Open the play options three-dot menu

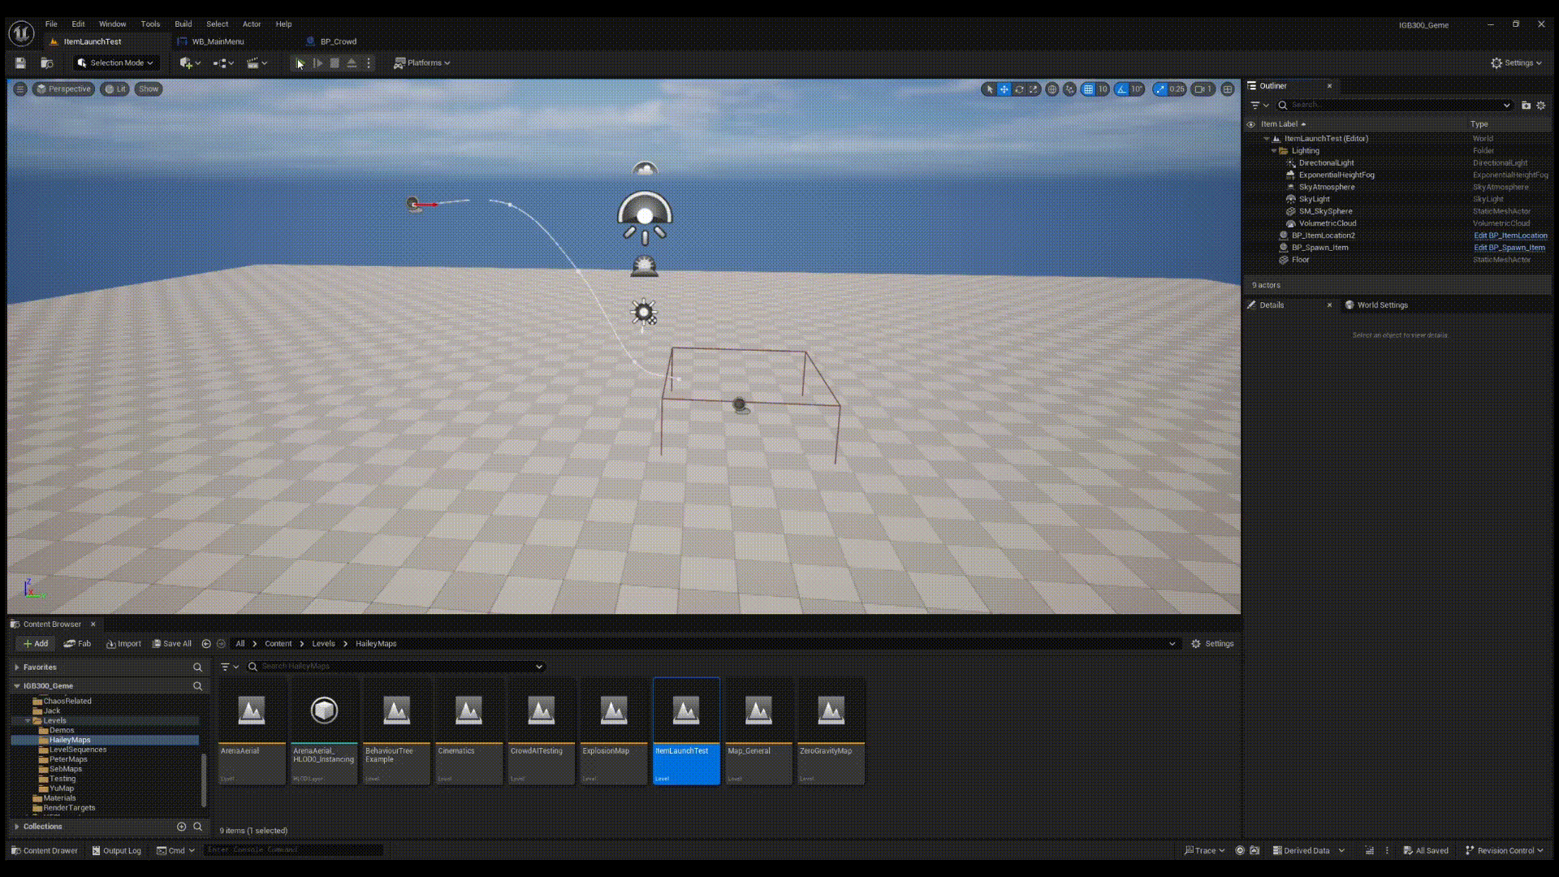(369, 63)
